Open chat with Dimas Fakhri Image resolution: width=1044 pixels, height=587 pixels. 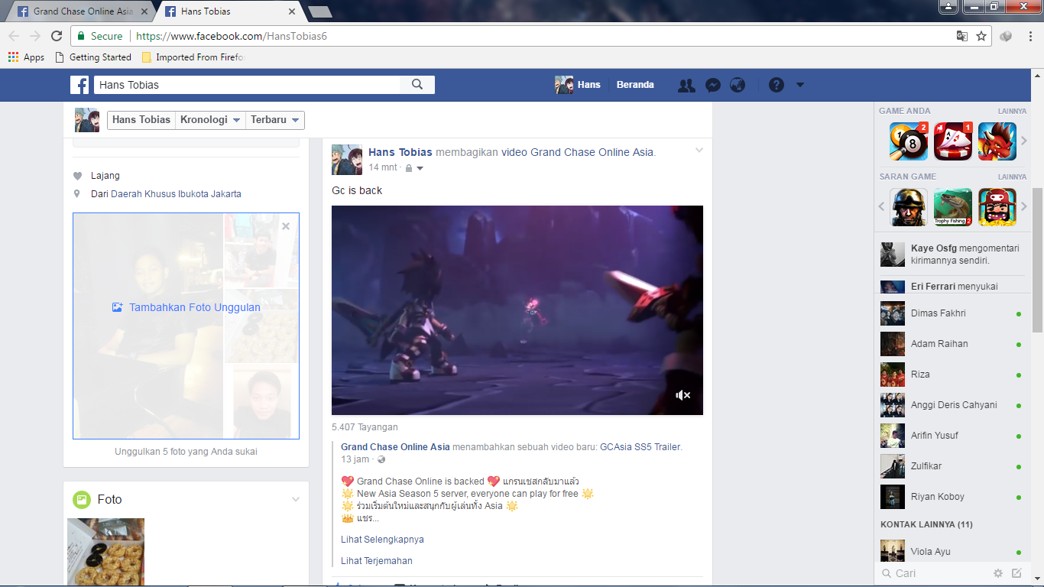click(952, 313)
